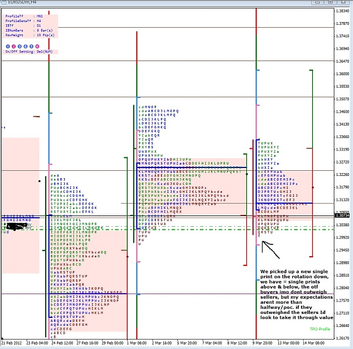Click the 1.35070 price on the scale
Image resolution: width=353 pixels, height=349 pixels.
pos(343,99)
